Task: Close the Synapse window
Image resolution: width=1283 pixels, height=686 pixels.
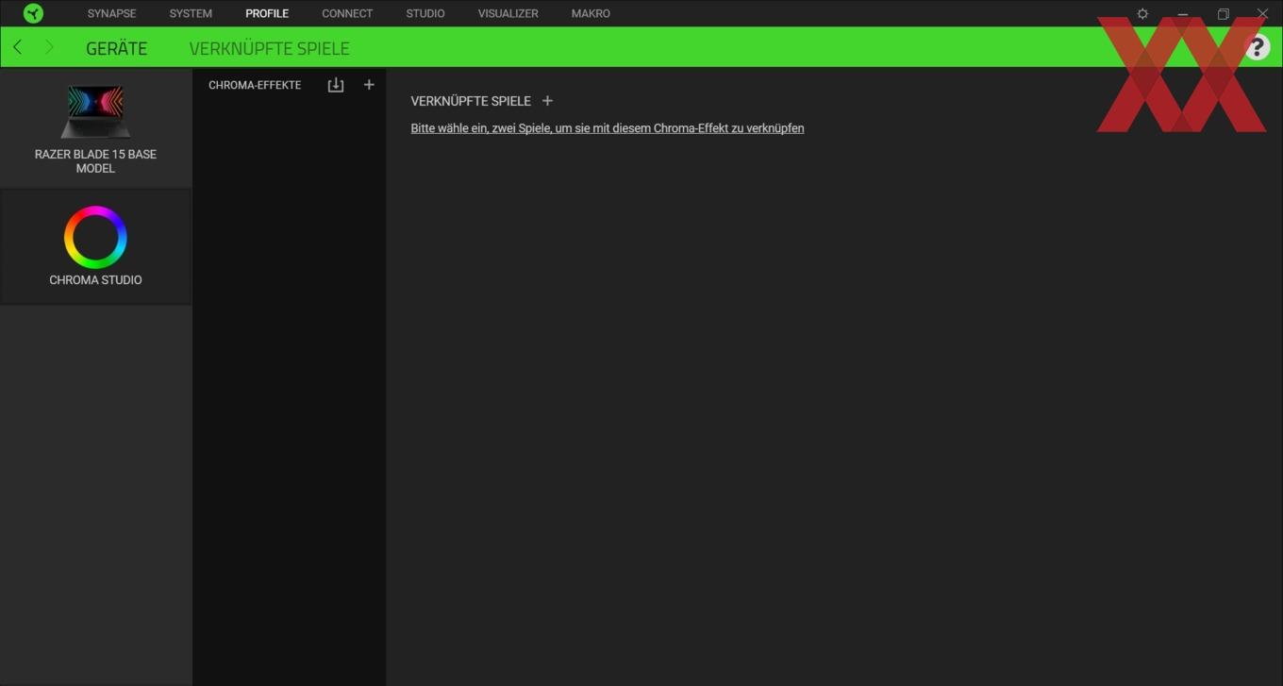Action: (1262, 14)
